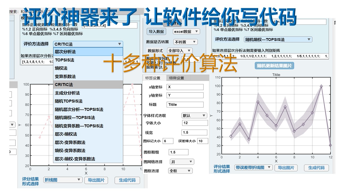Click 导出图片 next to the 折线图 dropdown
The image size is (341, 192).
point(96,180)
